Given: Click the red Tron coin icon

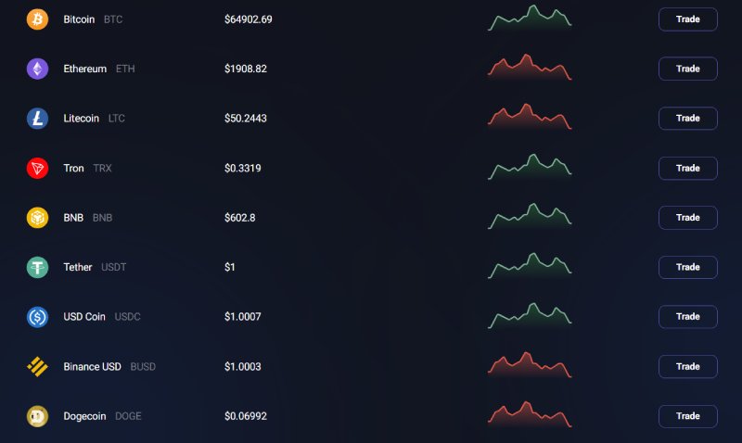Looking at the screenshot, I should (x=37, y=169).
